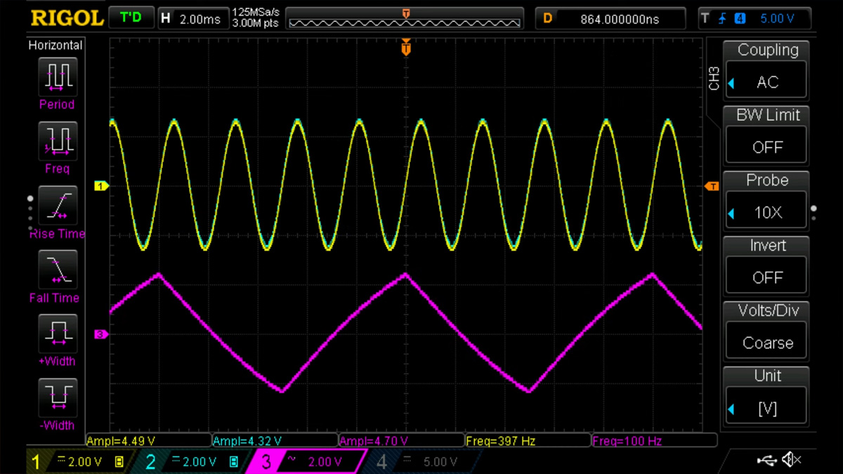Select the +Width measurement icon
The height and width of the screenshot is (474, 843).
pos(56,333)
